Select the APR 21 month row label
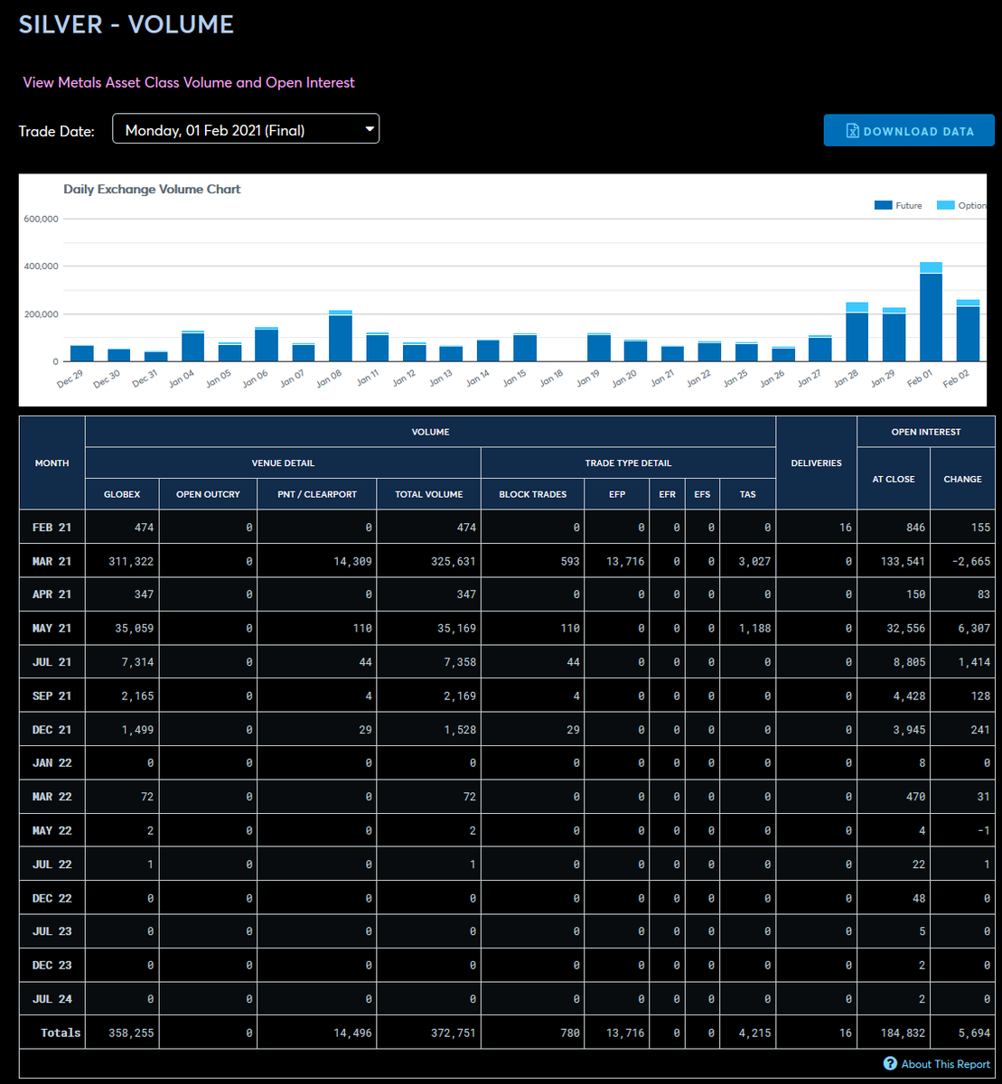Image resolution: width=1002 pixels, height=1084 pixels. 52,594
